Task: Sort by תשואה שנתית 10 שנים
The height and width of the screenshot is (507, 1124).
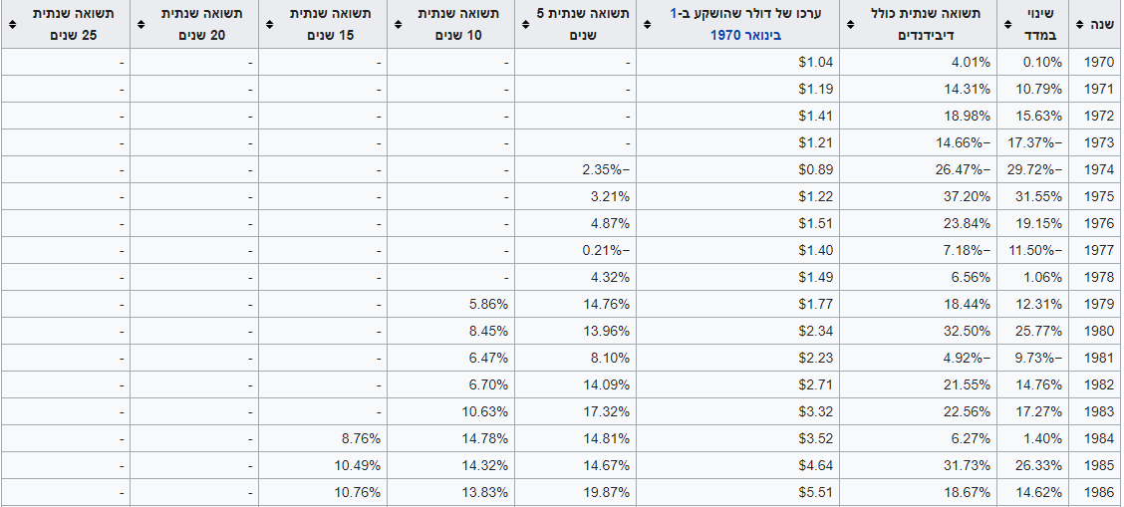Action: [396, 25]
